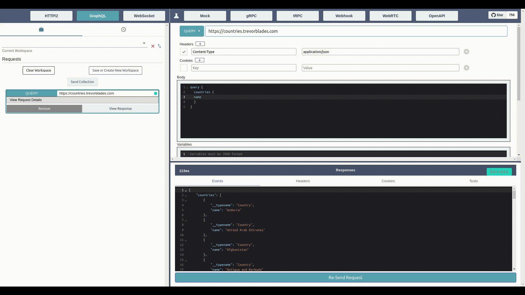Enable the empty cookie row checkbox
525x295 pixels.
[184, 68]
